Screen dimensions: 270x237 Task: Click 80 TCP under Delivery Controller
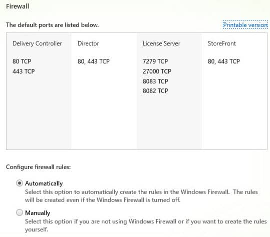pos(22,61)
